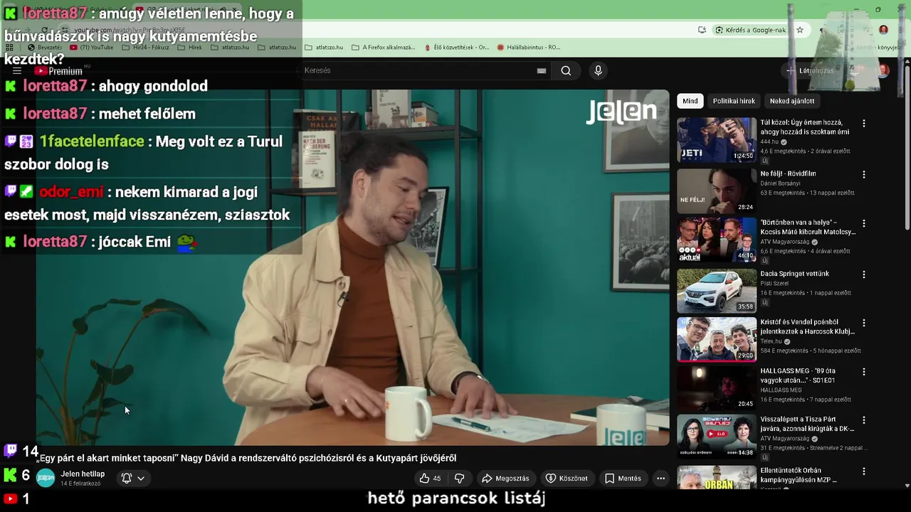Open options for 'Visszalépett a Tisza Párt' video
Image resolution: width=911 pixels, height=512 pixels.
tap(864, 420)
